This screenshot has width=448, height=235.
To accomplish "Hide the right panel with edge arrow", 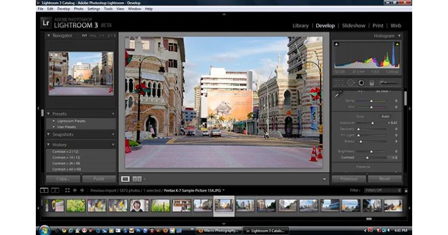I will tap(409, 109).
